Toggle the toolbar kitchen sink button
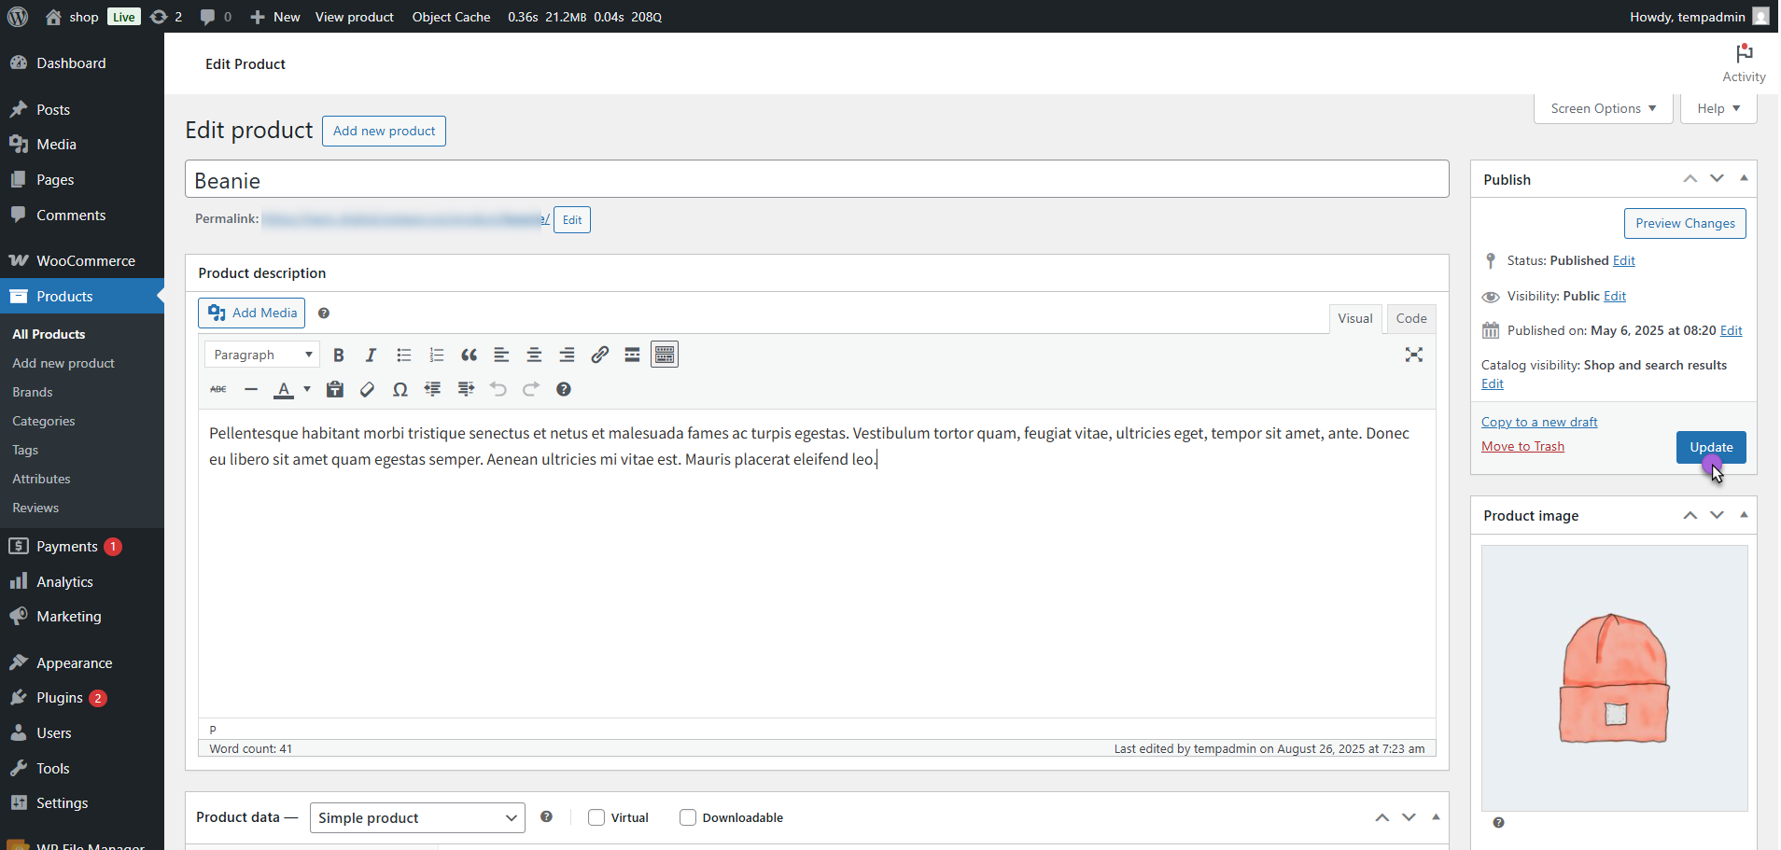 pos(665,355)
